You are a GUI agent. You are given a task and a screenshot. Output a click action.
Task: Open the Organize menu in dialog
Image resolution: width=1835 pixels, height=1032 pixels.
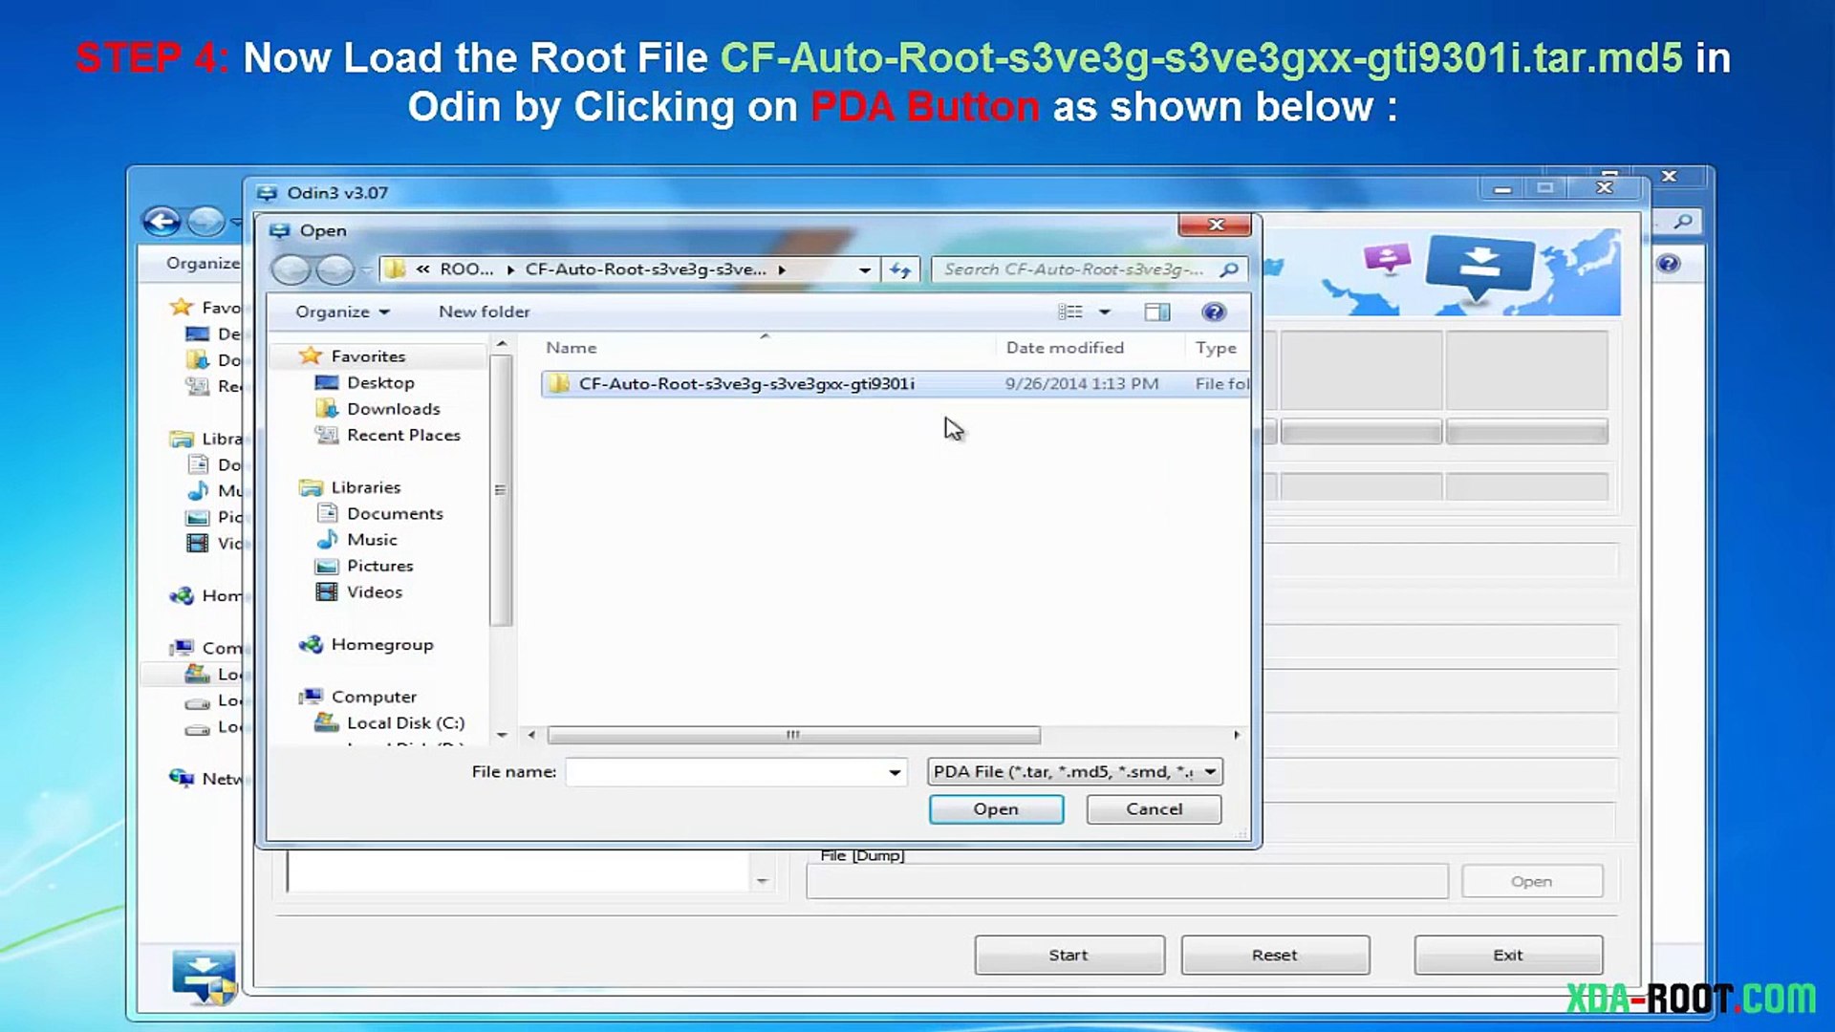click(341, 312)
